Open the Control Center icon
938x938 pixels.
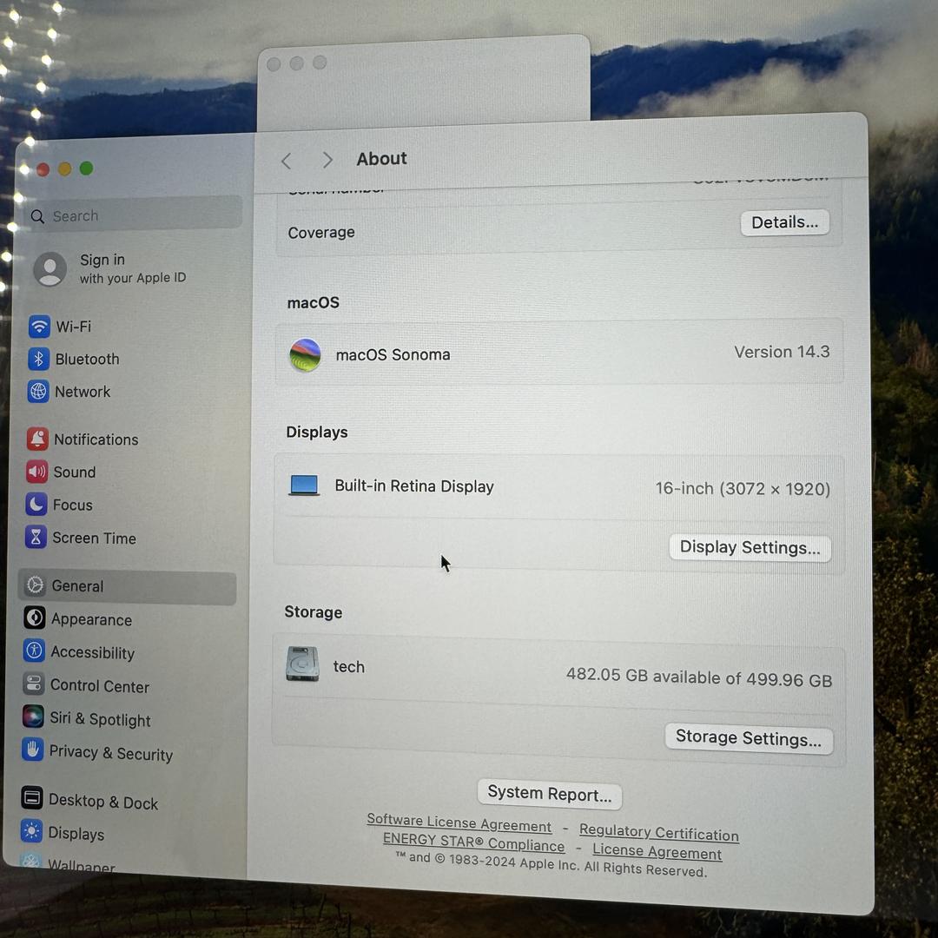pos(33,684)
